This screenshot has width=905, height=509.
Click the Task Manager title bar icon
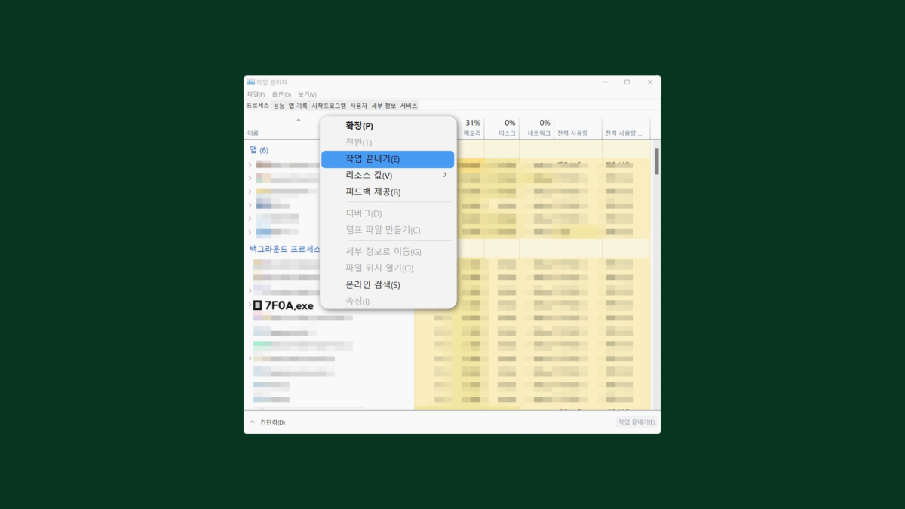click(x=250, y=82)
